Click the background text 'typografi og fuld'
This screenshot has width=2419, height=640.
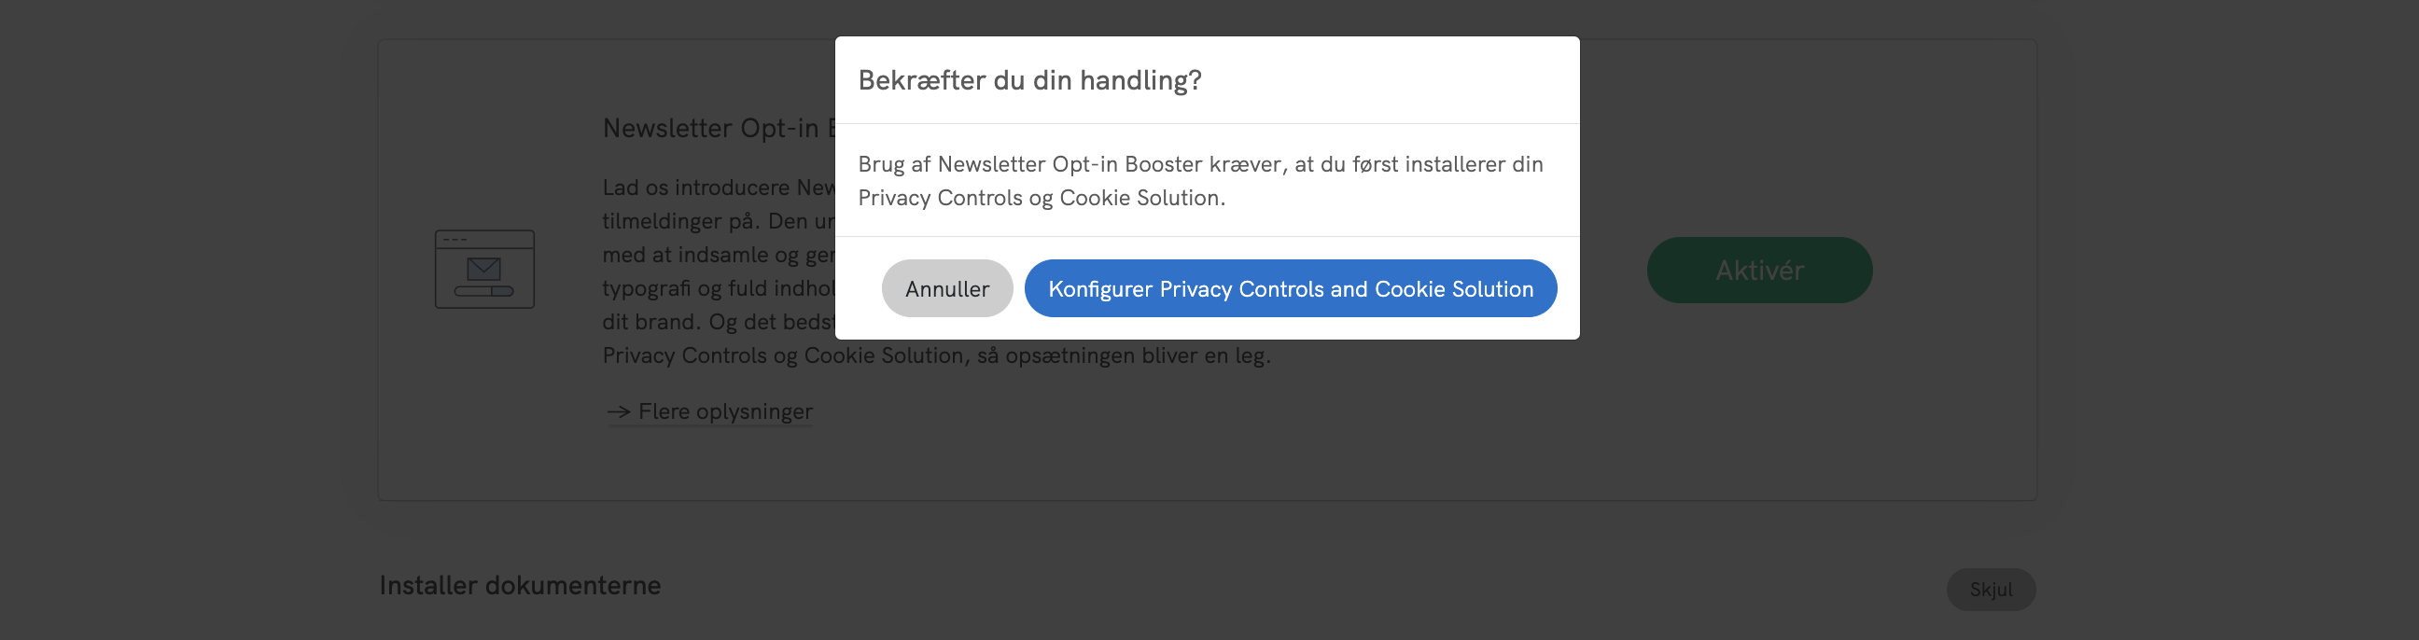[718, 289]
